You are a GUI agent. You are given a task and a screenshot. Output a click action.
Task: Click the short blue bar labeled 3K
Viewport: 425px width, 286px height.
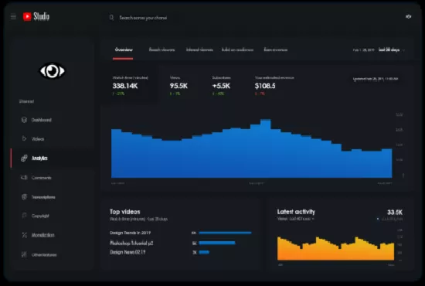pyautogui.click(x=204, y=252)
